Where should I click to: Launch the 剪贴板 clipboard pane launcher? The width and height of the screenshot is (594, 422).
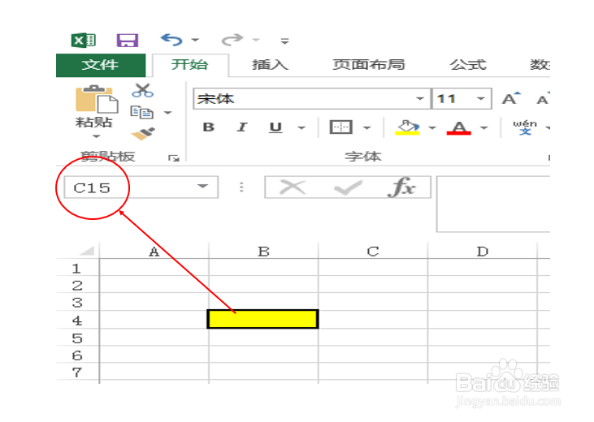coord(174,157)
